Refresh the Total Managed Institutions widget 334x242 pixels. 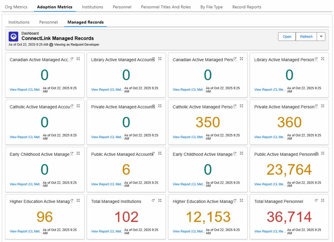pyautogui.click(x=153, y=201)
